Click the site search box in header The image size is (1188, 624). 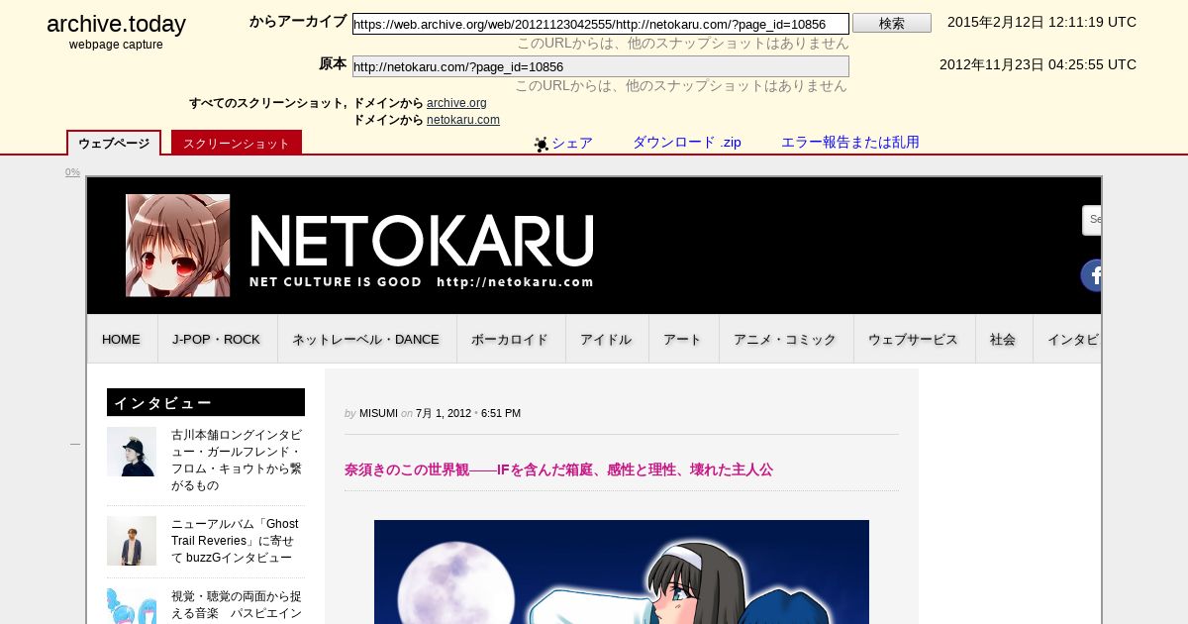pyautogui.click(x=1092, y=220)
